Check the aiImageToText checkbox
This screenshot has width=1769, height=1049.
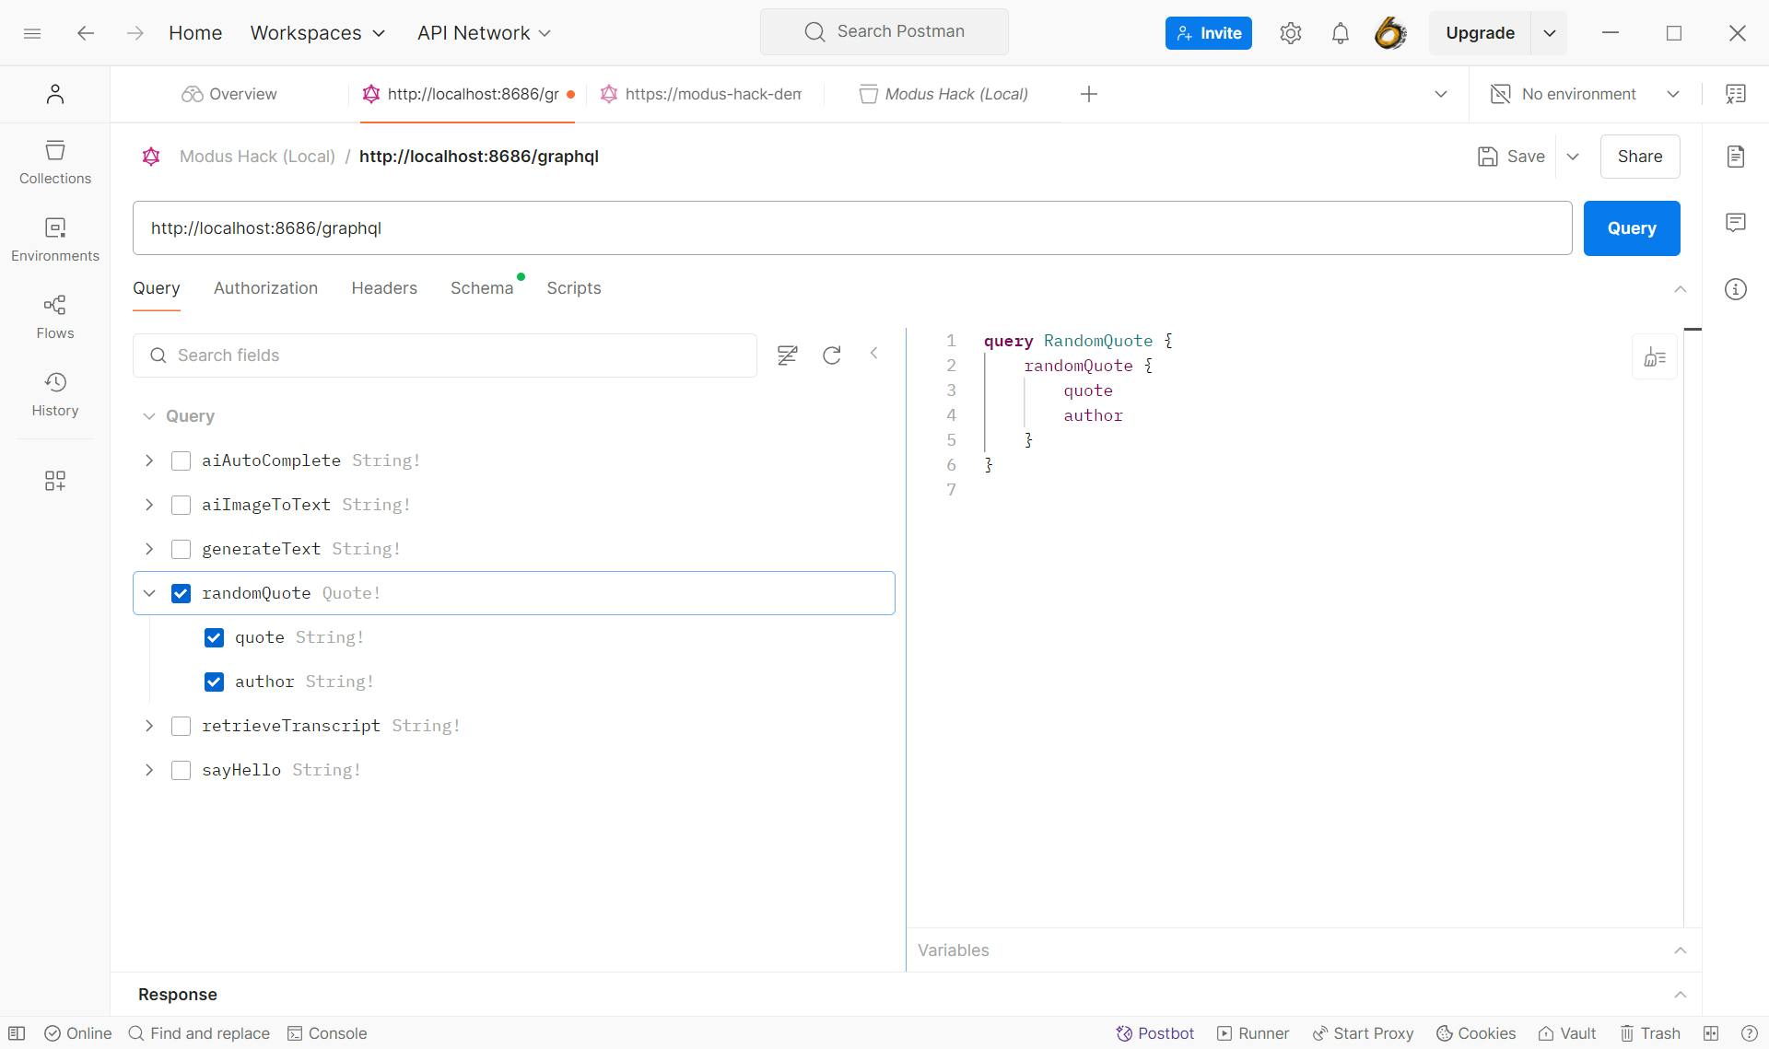[182, 505]
